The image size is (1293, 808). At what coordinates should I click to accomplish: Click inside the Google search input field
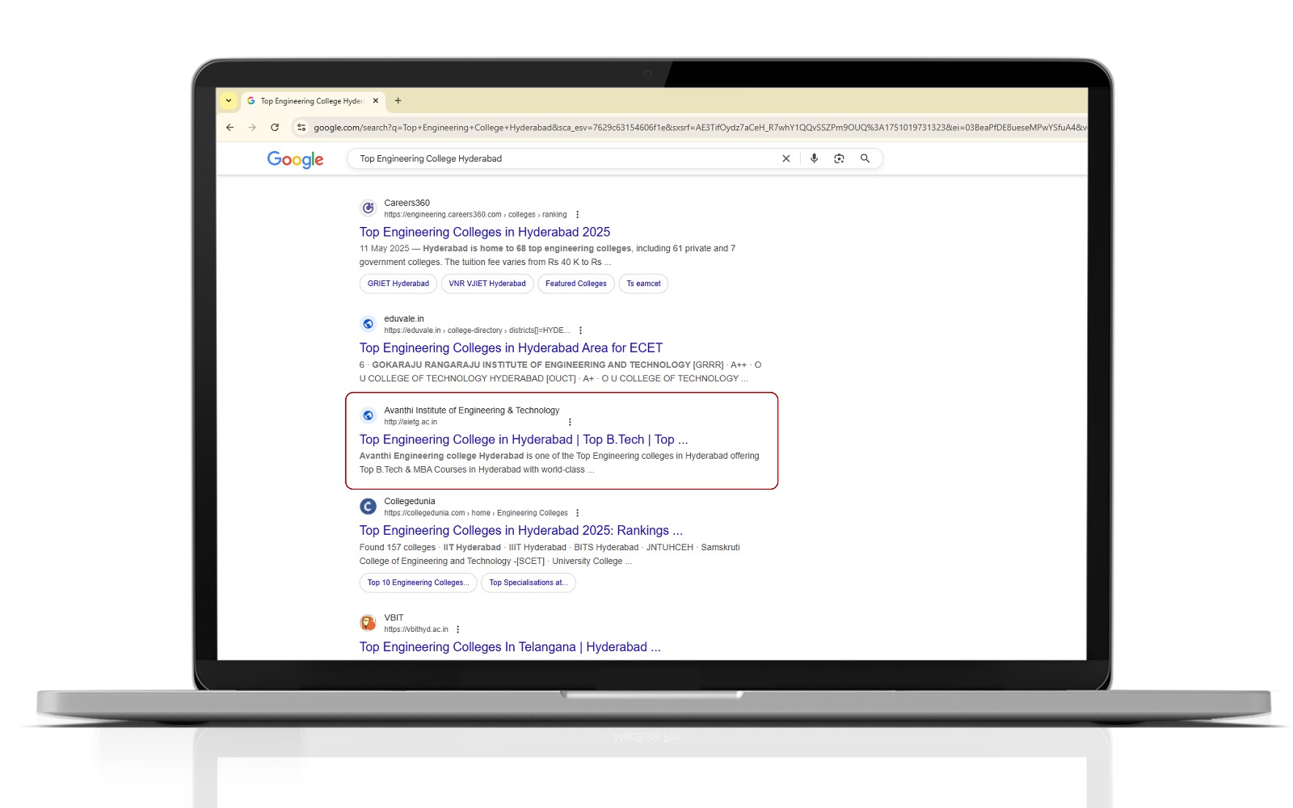558,158
